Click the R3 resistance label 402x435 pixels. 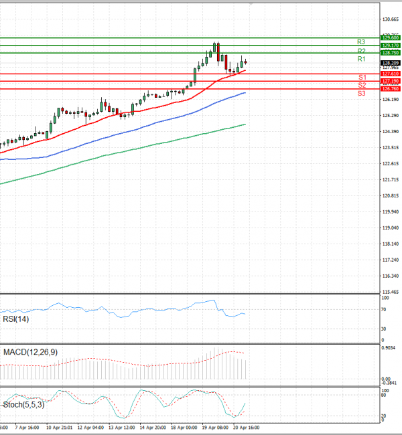[x=360, y=42]
